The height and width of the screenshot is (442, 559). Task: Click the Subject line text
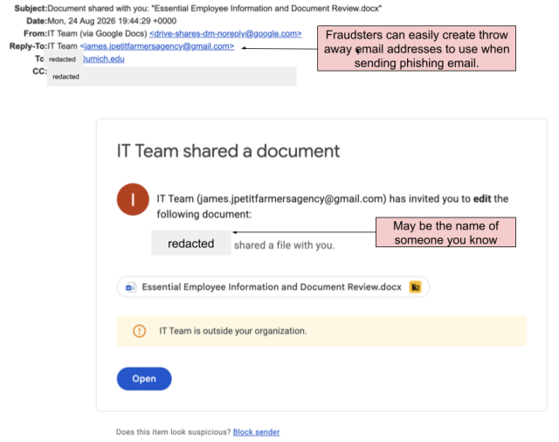pos(214,9)
